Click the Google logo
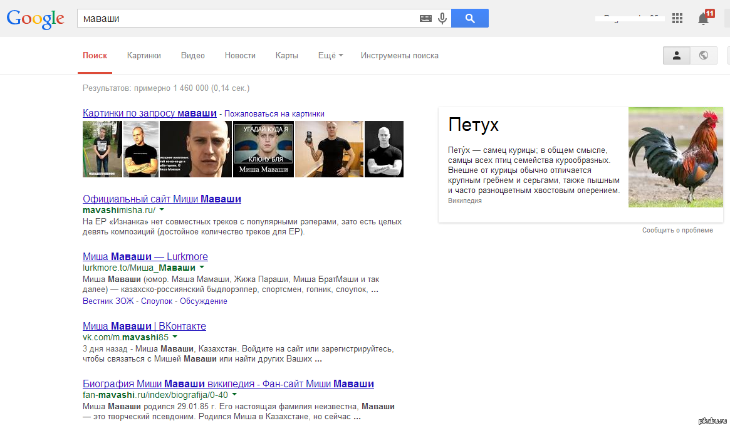Screen dimensions: 730x428 pyautogui.click(x=35, y=18)
